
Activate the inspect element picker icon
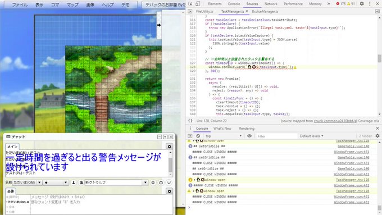click(x=190, y=4)
